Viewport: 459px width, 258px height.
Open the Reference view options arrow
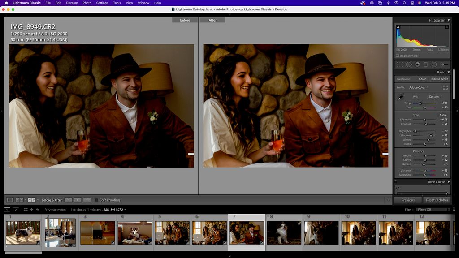click(26, 200)
